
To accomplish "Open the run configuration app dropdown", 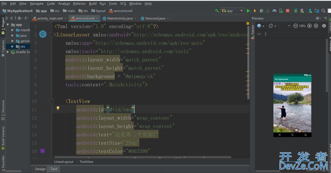I will click(x=232, y=11).
